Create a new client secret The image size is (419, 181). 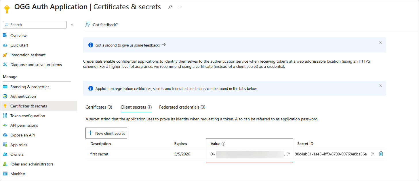tap(106, 133)
